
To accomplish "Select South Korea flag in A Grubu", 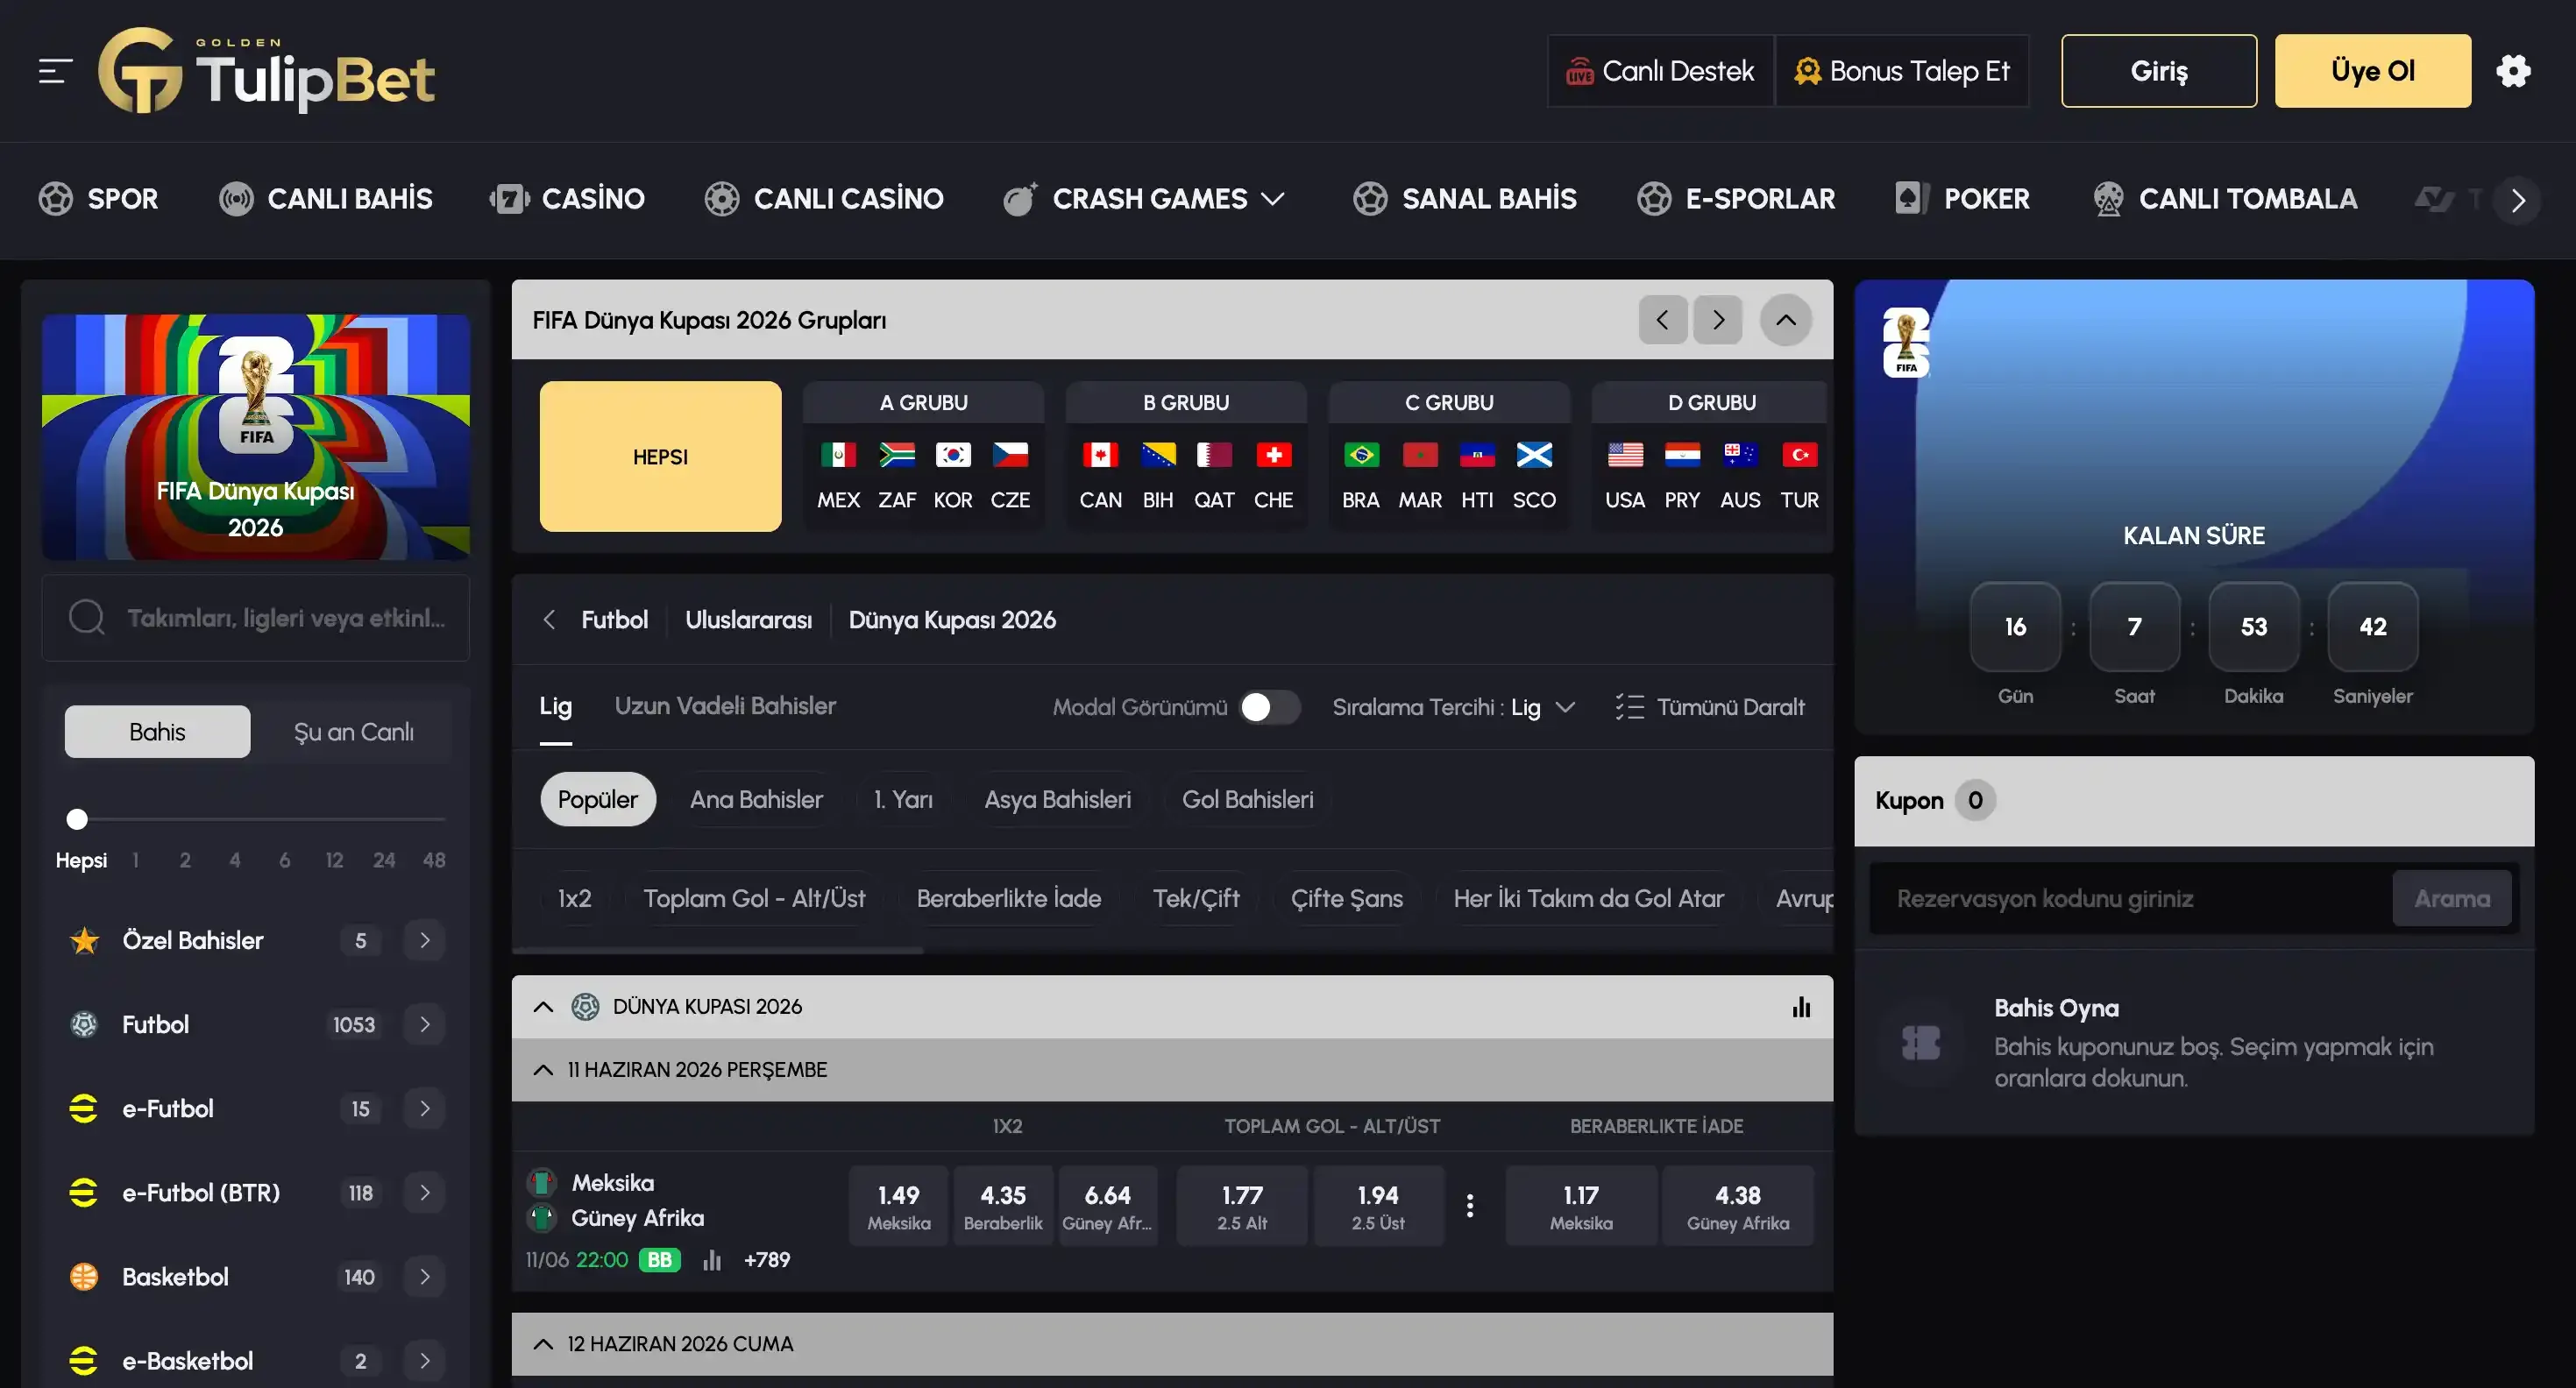I will point(953,455).
